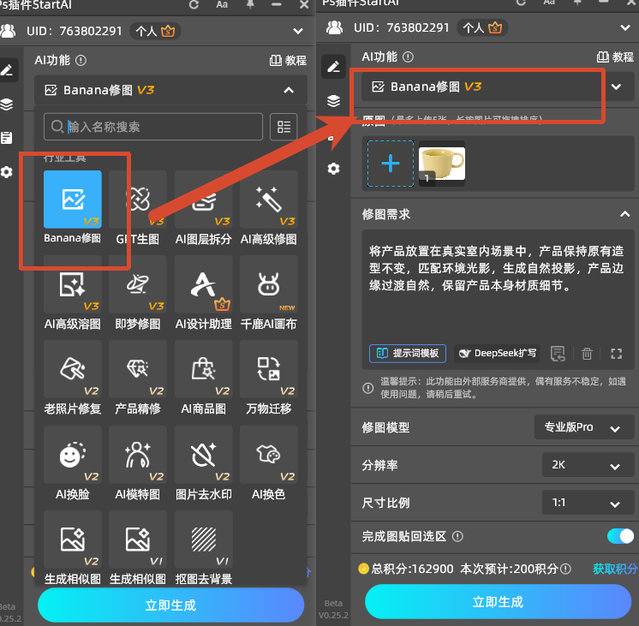Image resolution: width=639 pixels, height=626 pixels.
Task: Open the settings gear in right panel sidebar
Action: 333,169
